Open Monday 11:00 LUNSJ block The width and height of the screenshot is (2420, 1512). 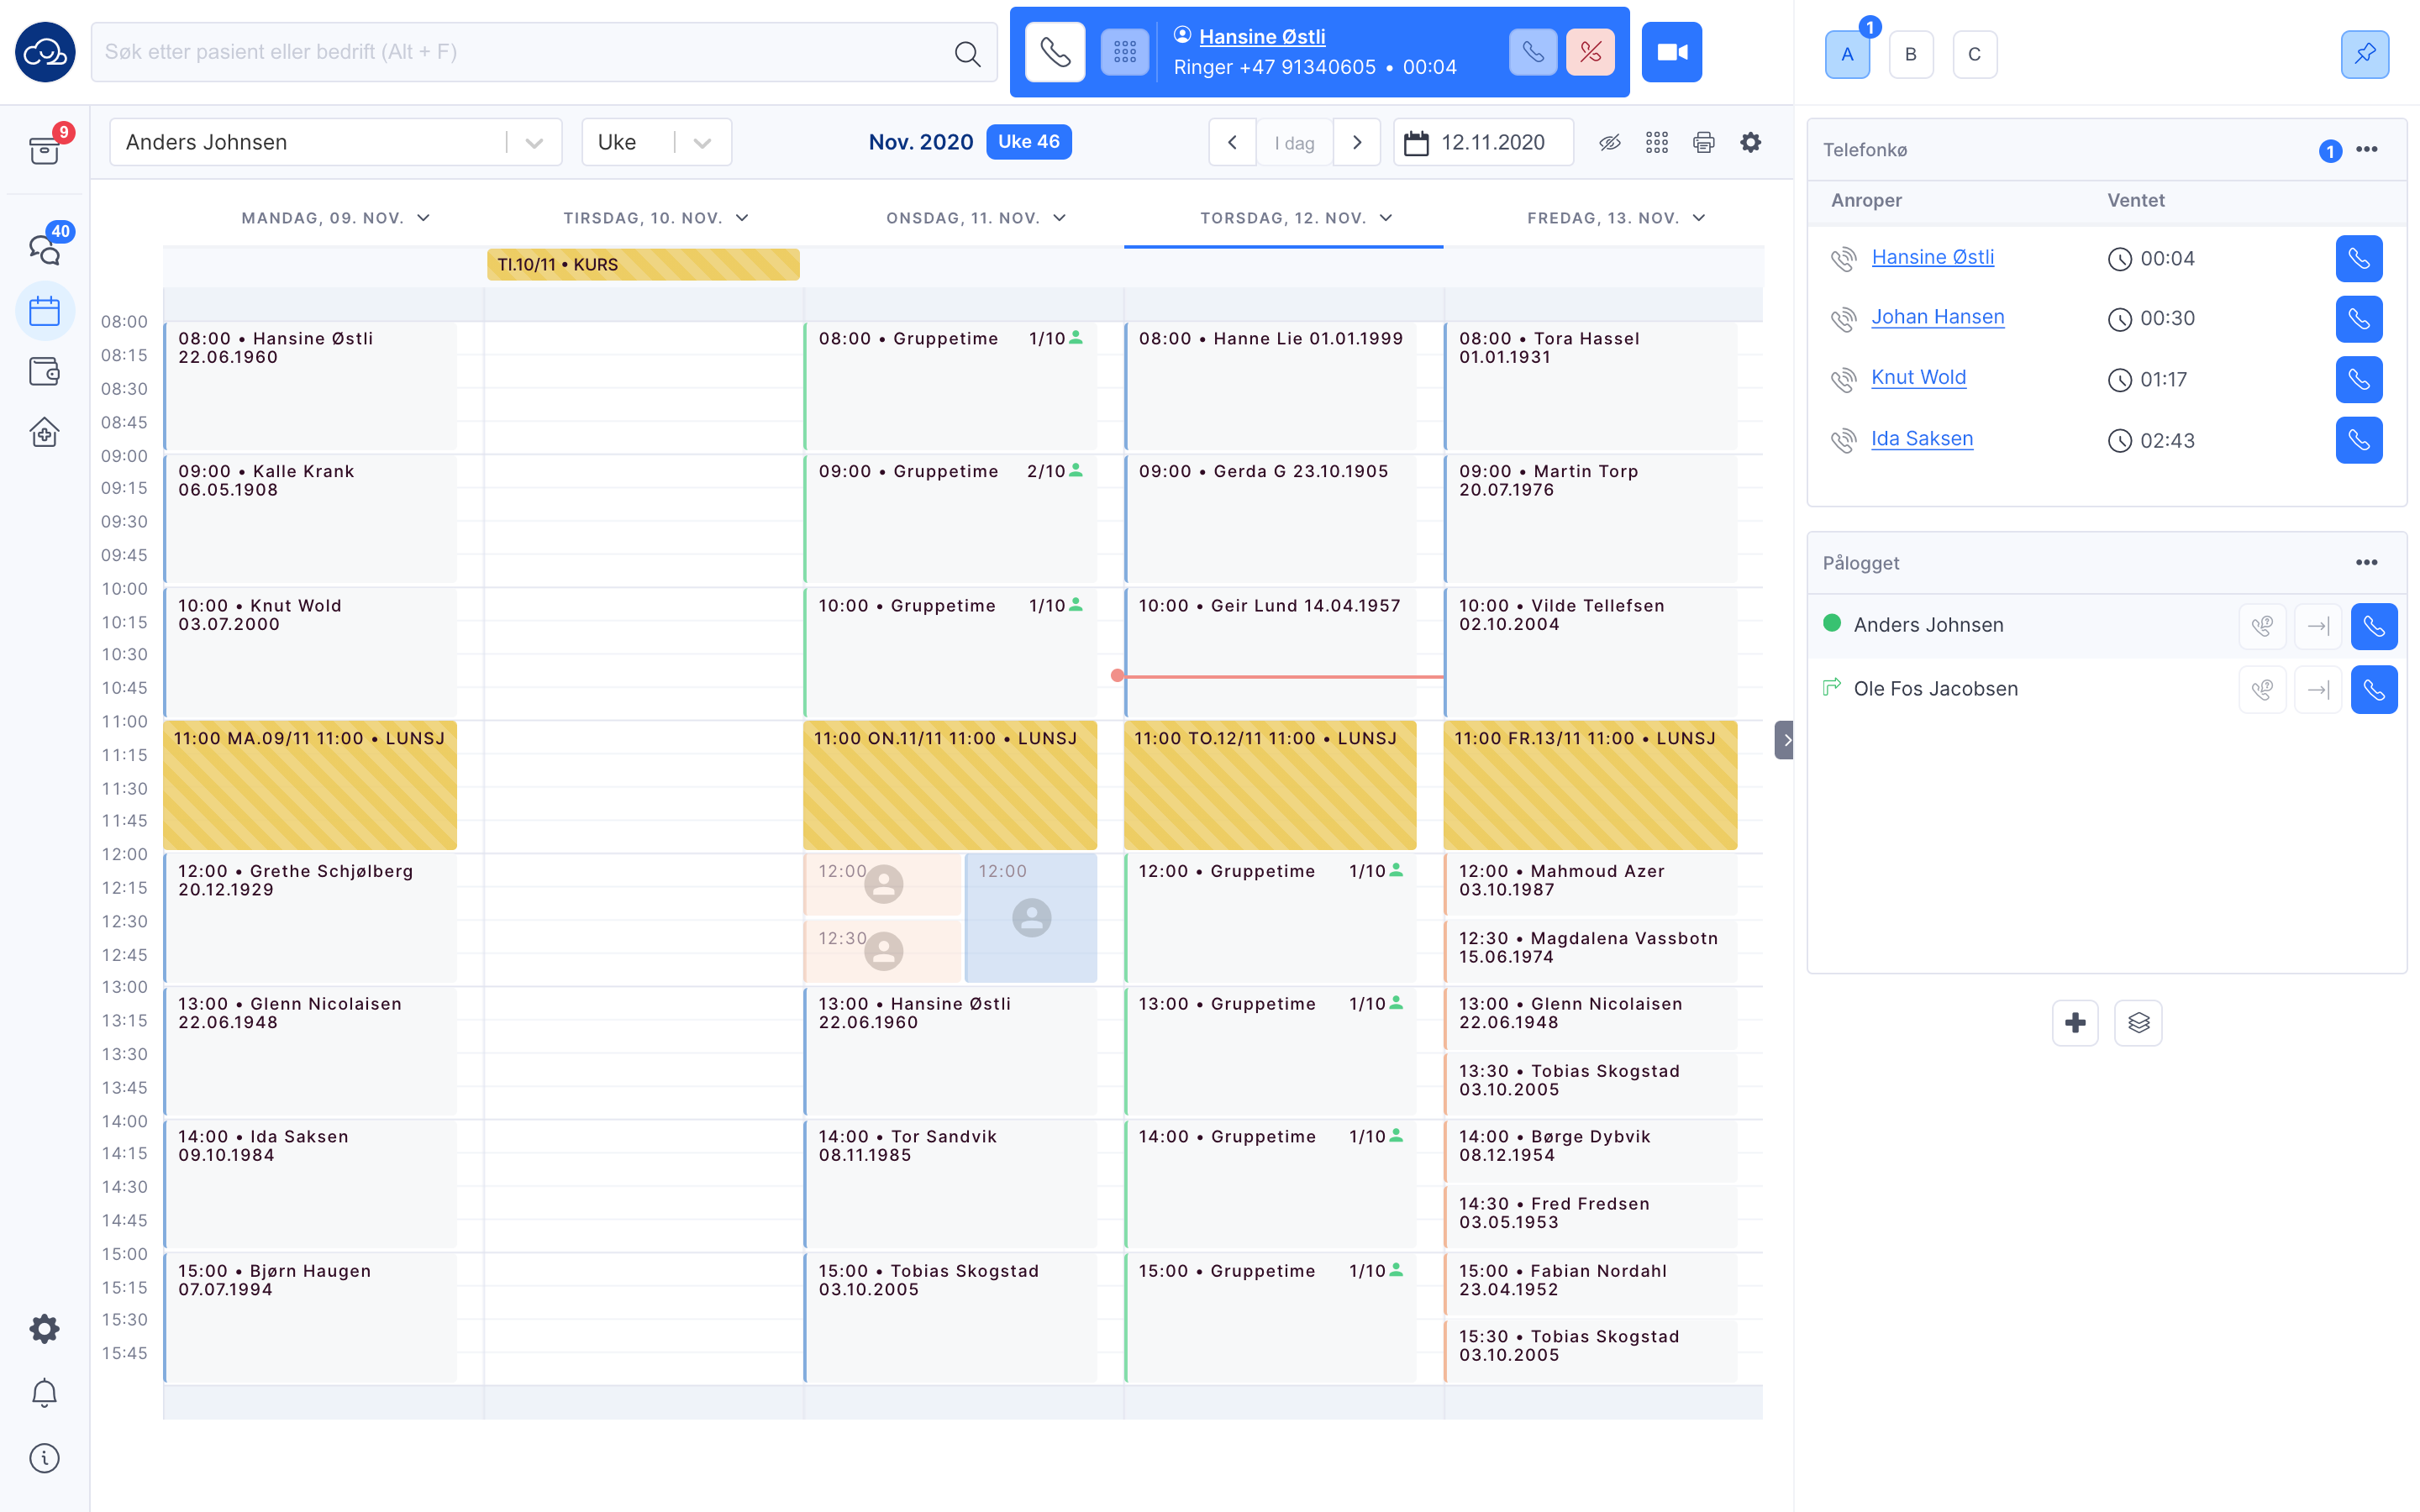tap(310, 786)
